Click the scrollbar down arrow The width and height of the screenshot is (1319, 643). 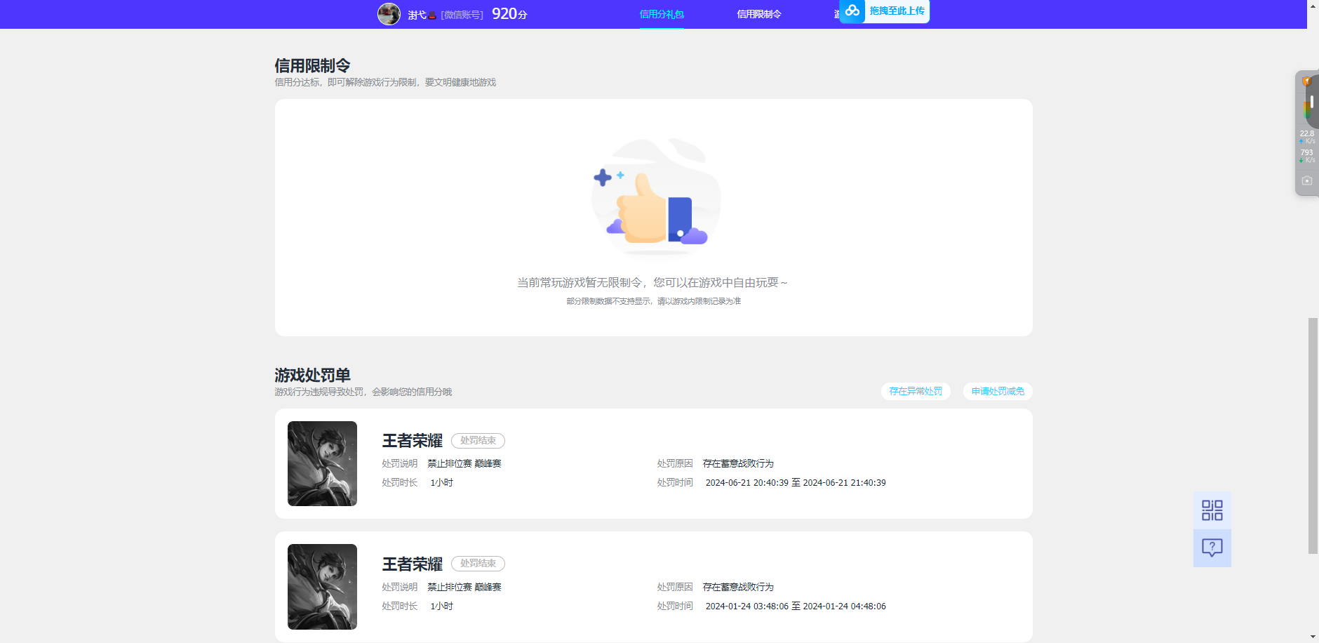(x=1313, y=637)
